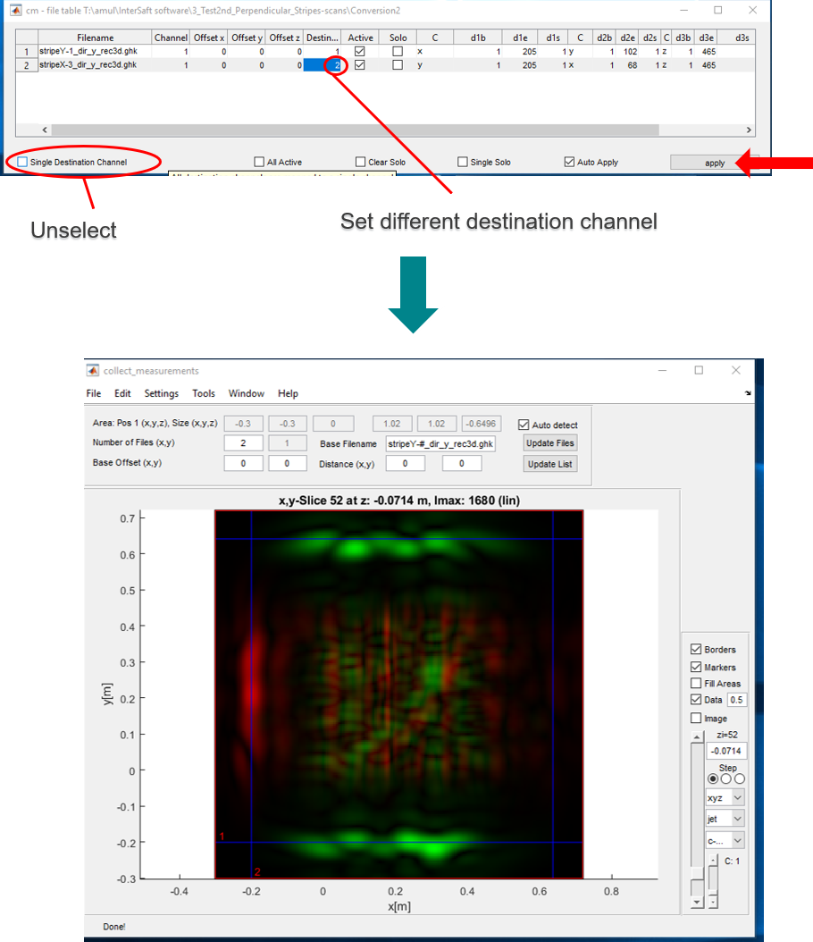Viewport: 813px width, 942px height.
Task: Enable the Fill Areas checkbox
Action: pyautogui.click(x=696, y=684)
